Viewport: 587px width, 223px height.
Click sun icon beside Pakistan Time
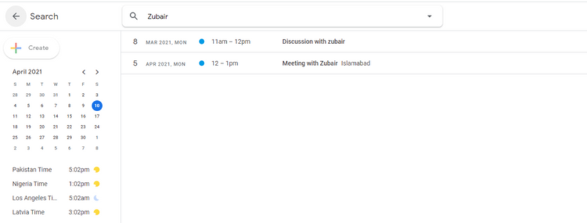[x=97, y=170]
